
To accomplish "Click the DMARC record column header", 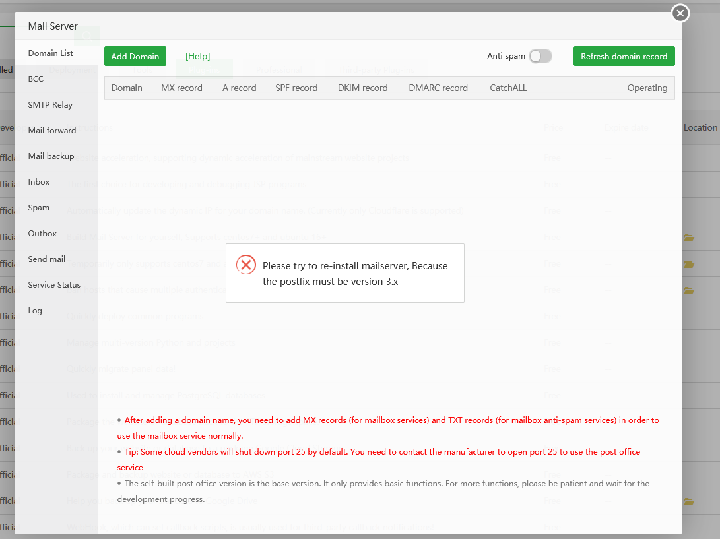I will click(438, 88).
